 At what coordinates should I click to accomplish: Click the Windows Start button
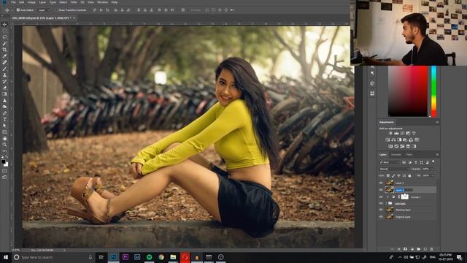(6, 257)
